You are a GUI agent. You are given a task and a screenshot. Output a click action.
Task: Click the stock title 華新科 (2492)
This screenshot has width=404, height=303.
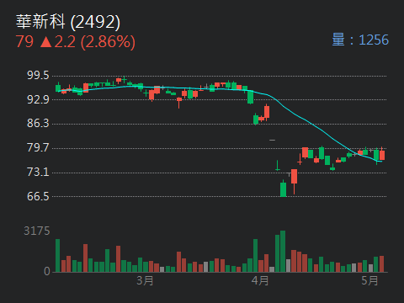point(68,22)
